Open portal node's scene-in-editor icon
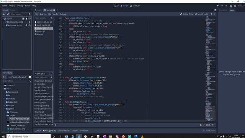 coord(23,19)
